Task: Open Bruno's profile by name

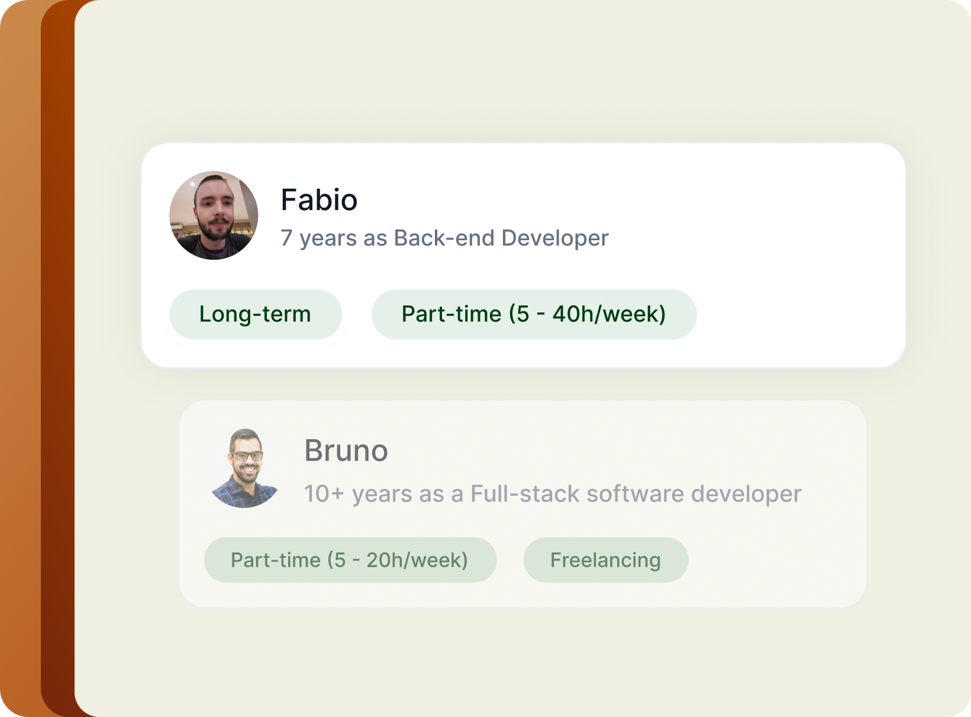Action: (346, 451)
